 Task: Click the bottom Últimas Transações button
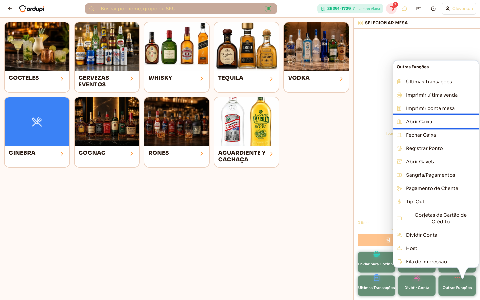(376, 286)
